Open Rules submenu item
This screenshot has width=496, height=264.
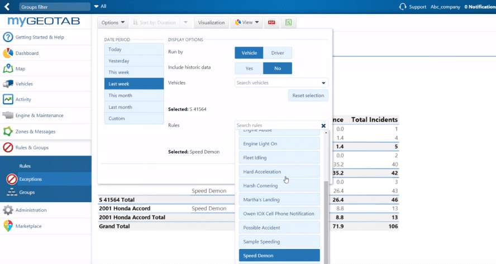tap(25, 166)
